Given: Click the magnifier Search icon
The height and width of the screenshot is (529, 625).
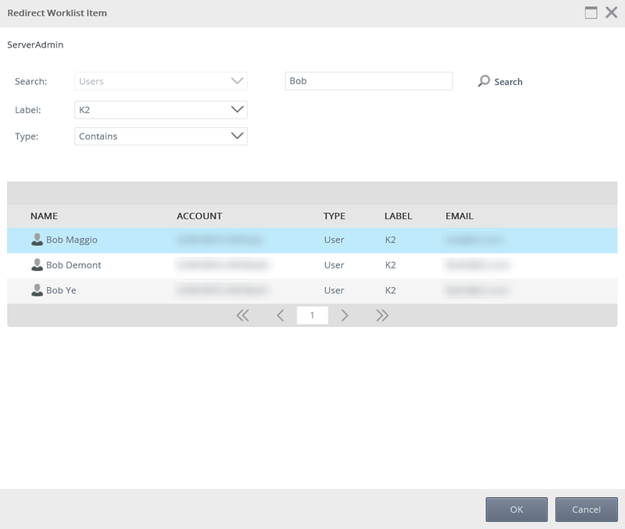Looking at the screenshot, I should point(484,81).
